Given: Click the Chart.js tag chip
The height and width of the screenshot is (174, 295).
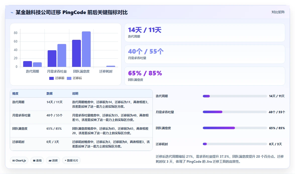Looking at the screenshot, I should [19, 161].
